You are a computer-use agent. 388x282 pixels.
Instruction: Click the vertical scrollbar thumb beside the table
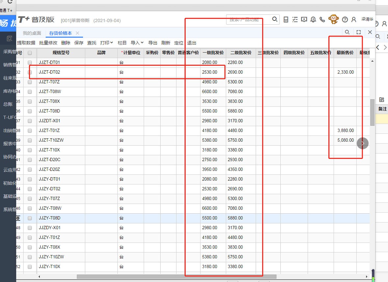tap(372, 112)
